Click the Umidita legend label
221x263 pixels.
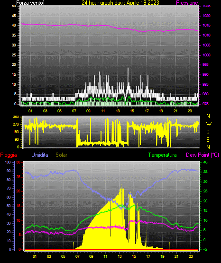pos(40,155)
